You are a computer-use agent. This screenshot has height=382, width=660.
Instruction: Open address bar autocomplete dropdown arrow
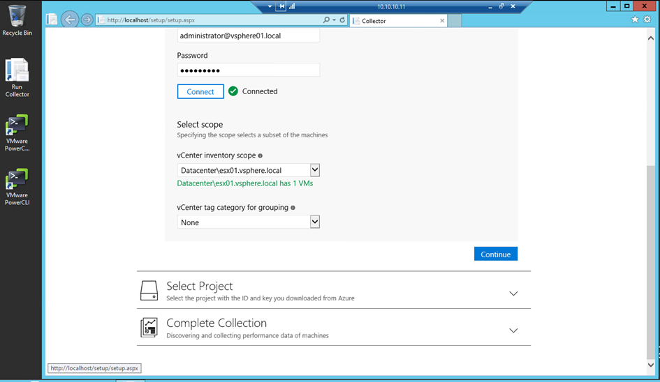point(334,20)
